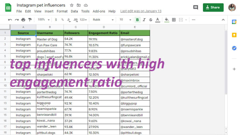Open the Data menu
Screen dimensions: 240x135
[74, 11]
